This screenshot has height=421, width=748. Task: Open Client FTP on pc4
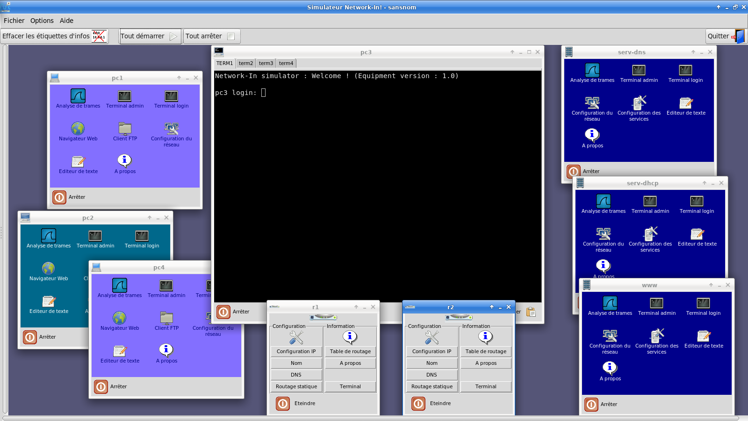click(x=166, y=318)
